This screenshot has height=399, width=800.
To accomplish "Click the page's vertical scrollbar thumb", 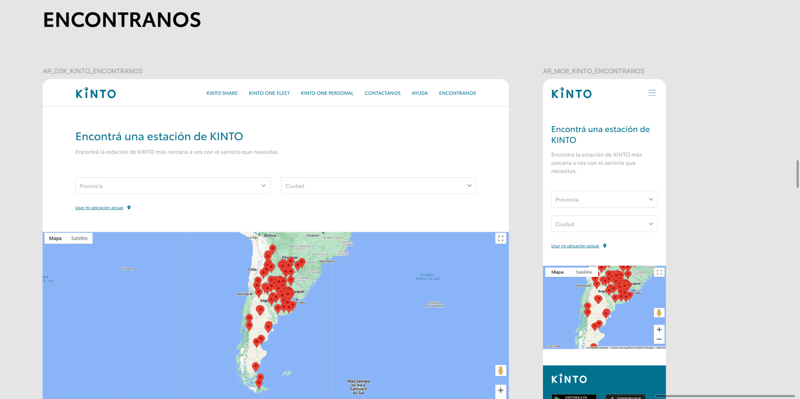I will coord(797,174).
